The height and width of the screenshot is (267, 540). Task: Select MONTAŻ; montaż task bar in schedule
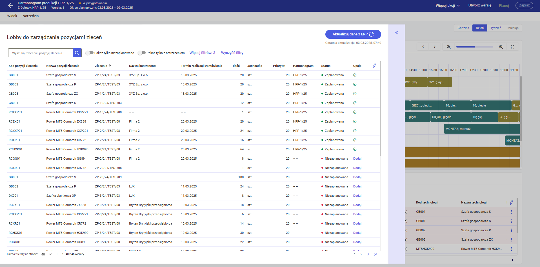[x=482, y=129]
